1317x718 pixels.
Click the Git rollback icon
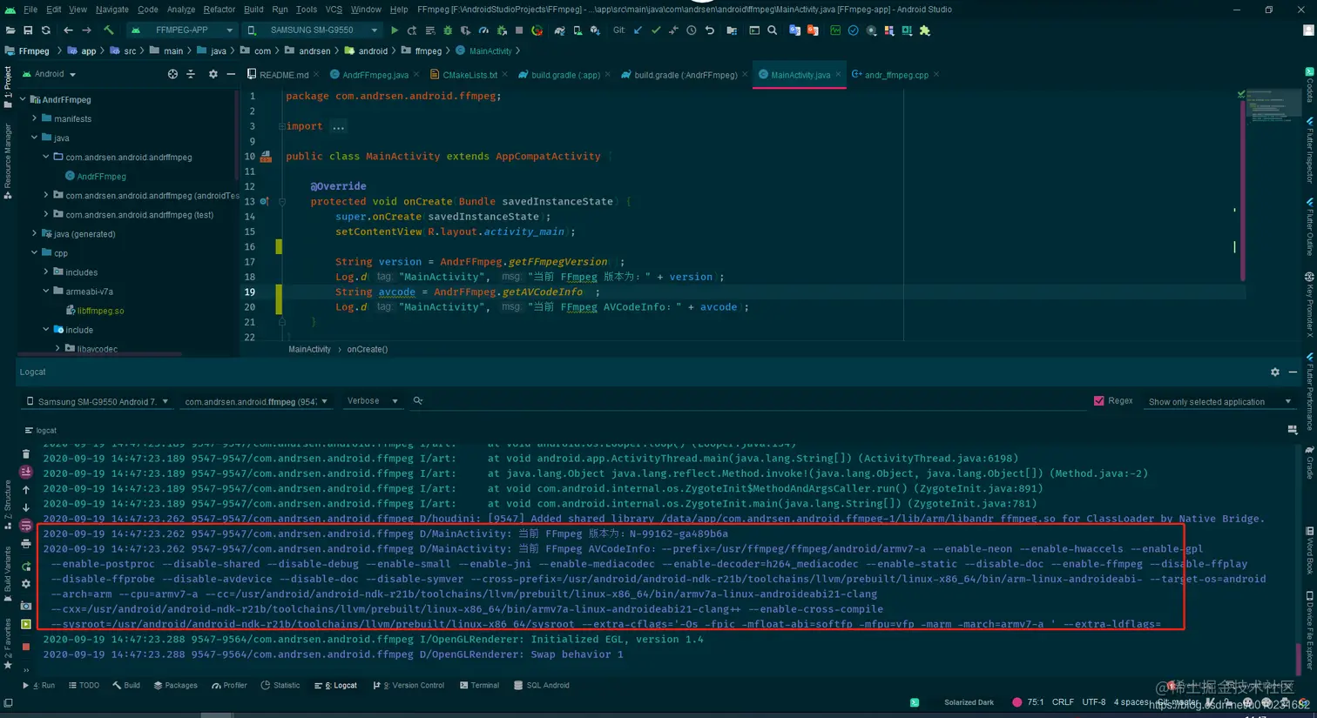coord(710,30)
